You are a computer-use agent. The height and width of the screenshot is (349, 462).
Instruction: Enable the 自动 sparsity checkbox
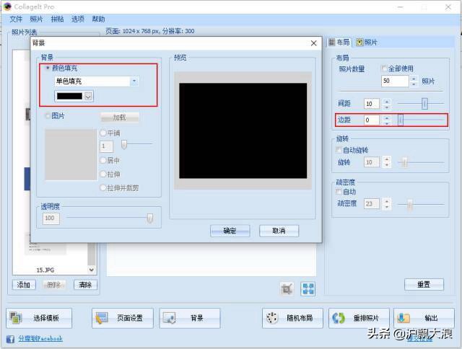(x=339, y=192)
